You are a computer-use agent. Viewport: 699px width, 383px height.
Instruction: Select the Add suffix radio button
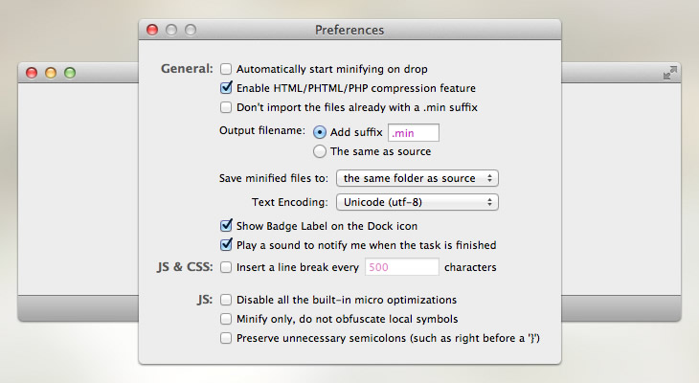pyautogui.click(x=319, y=132)
